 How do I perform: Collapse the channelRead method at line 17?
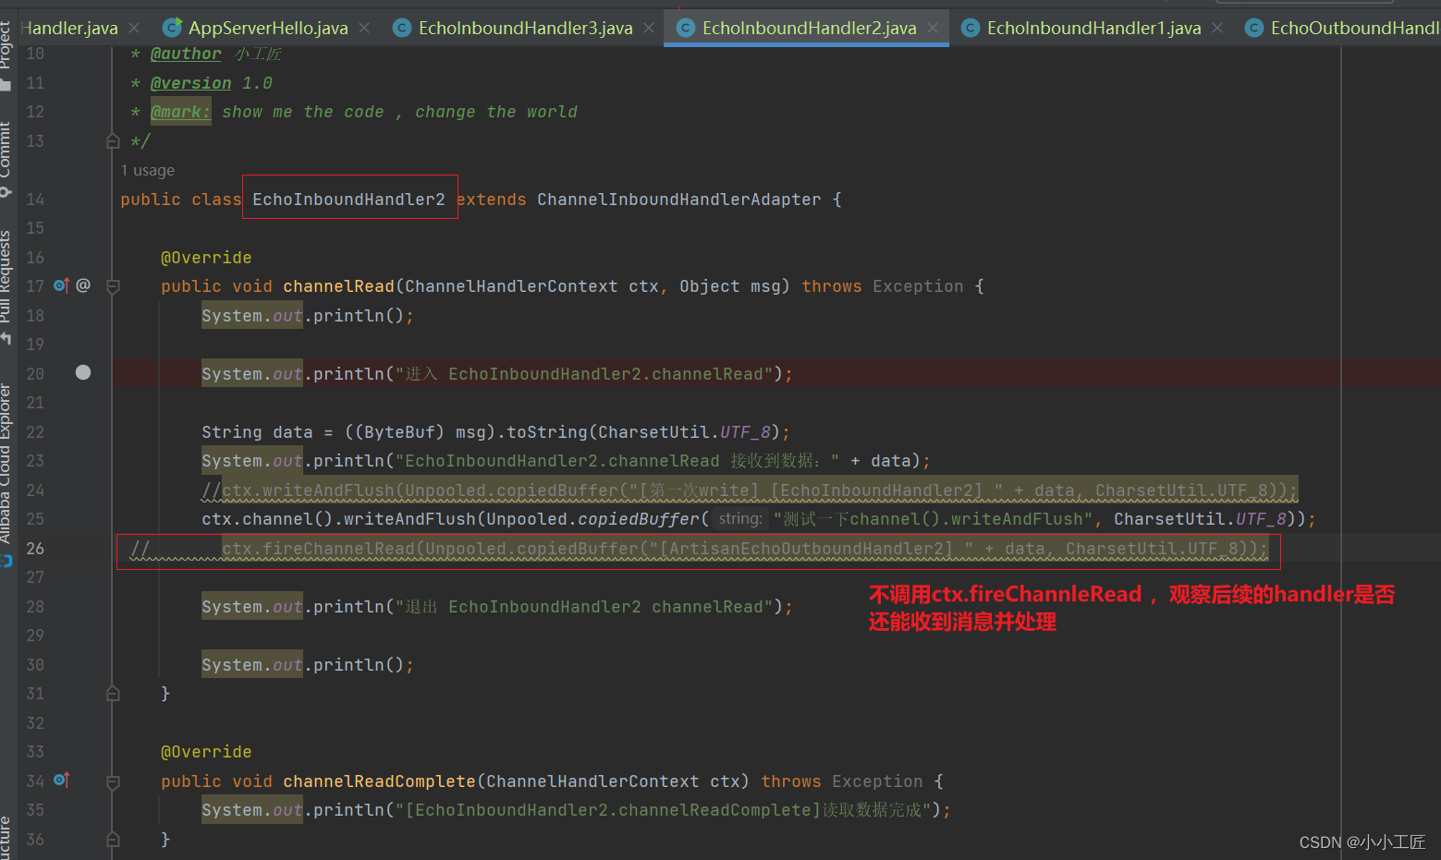tap(113, 286)
